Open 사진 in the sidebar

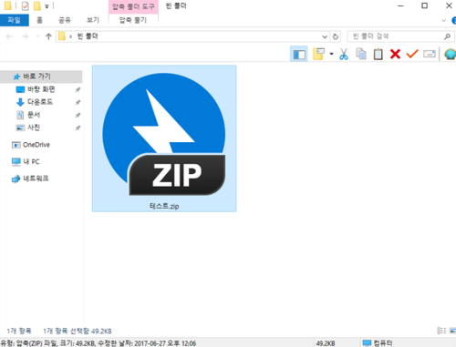(x=34, y=128)
